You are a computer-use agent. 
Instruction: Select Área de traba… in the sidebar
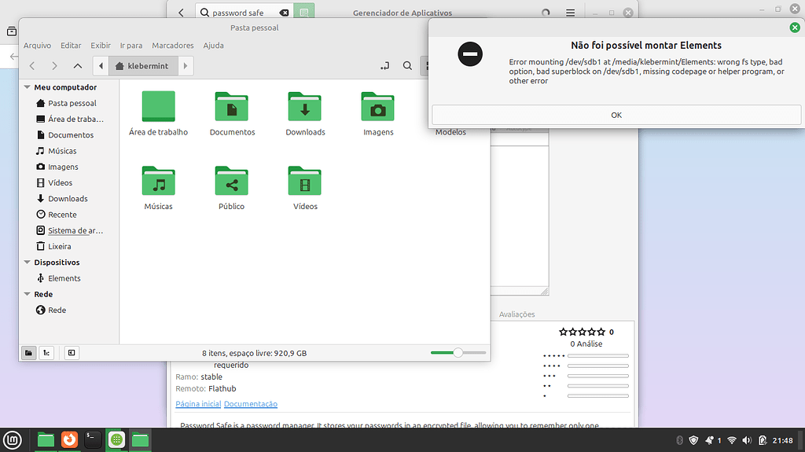(x=69, y=119)
